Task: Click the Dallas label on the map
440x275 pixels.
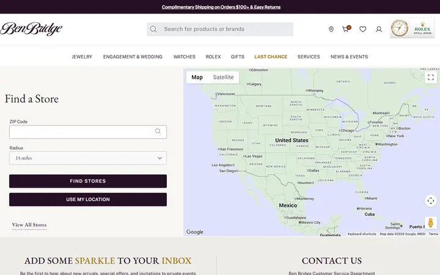Action: pyautogui.click(x=314, y=170)
